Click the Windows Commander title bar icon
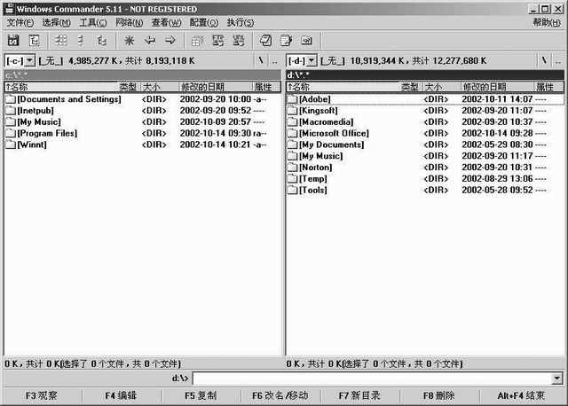 10,9
